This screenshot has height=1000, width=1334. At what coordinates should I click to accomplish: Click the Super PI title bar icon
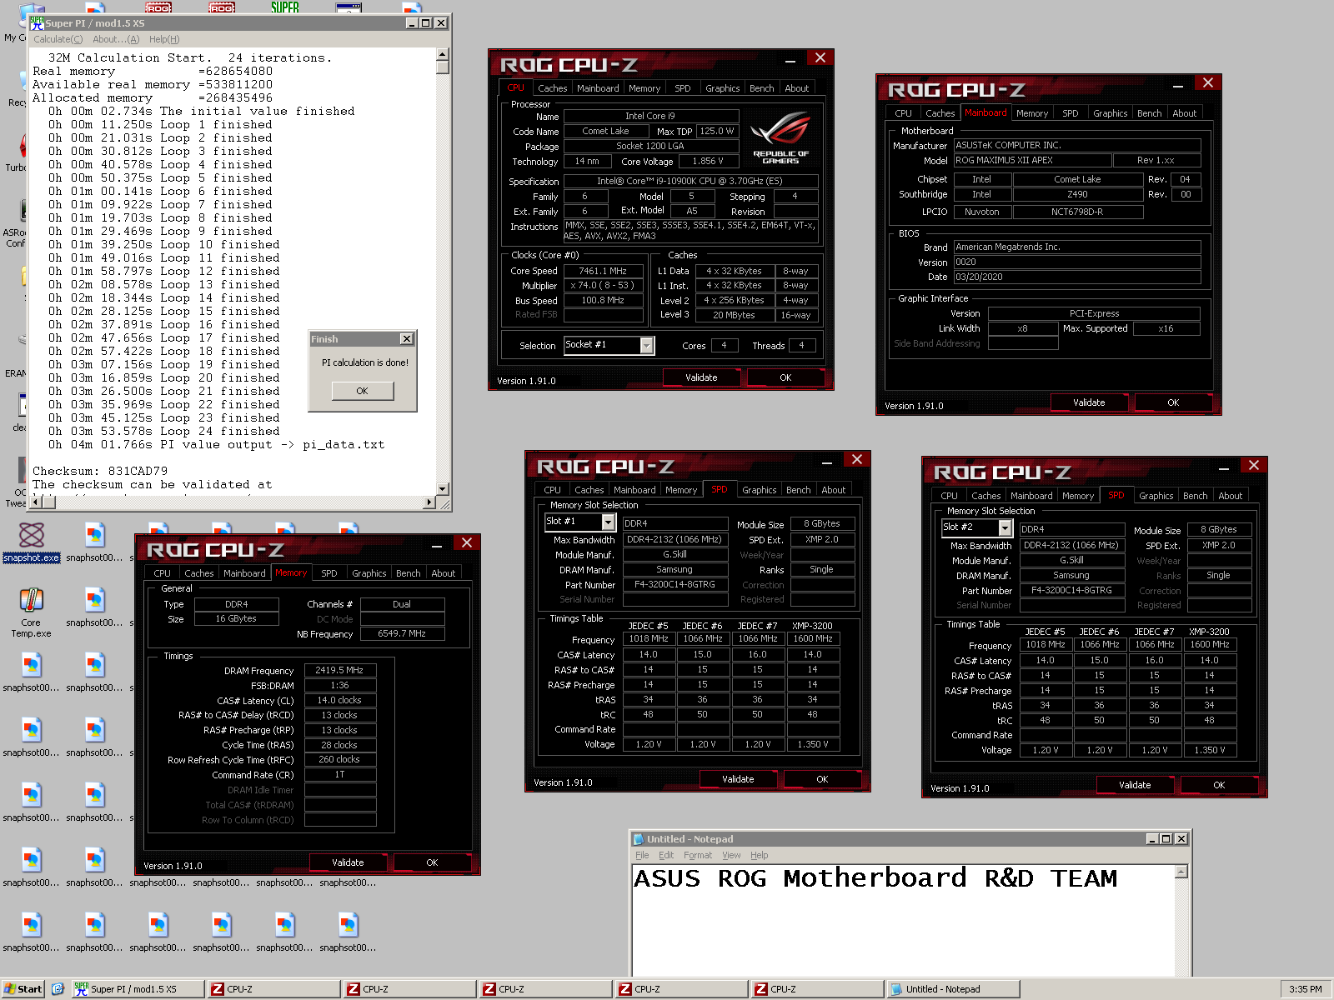coord(37,22)
